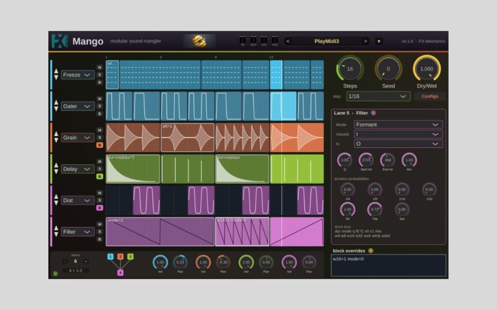Image resolution: width=497 pixels, height=310 pixels.
Task: Click the block overrides info icon
Action: (370, 251)
